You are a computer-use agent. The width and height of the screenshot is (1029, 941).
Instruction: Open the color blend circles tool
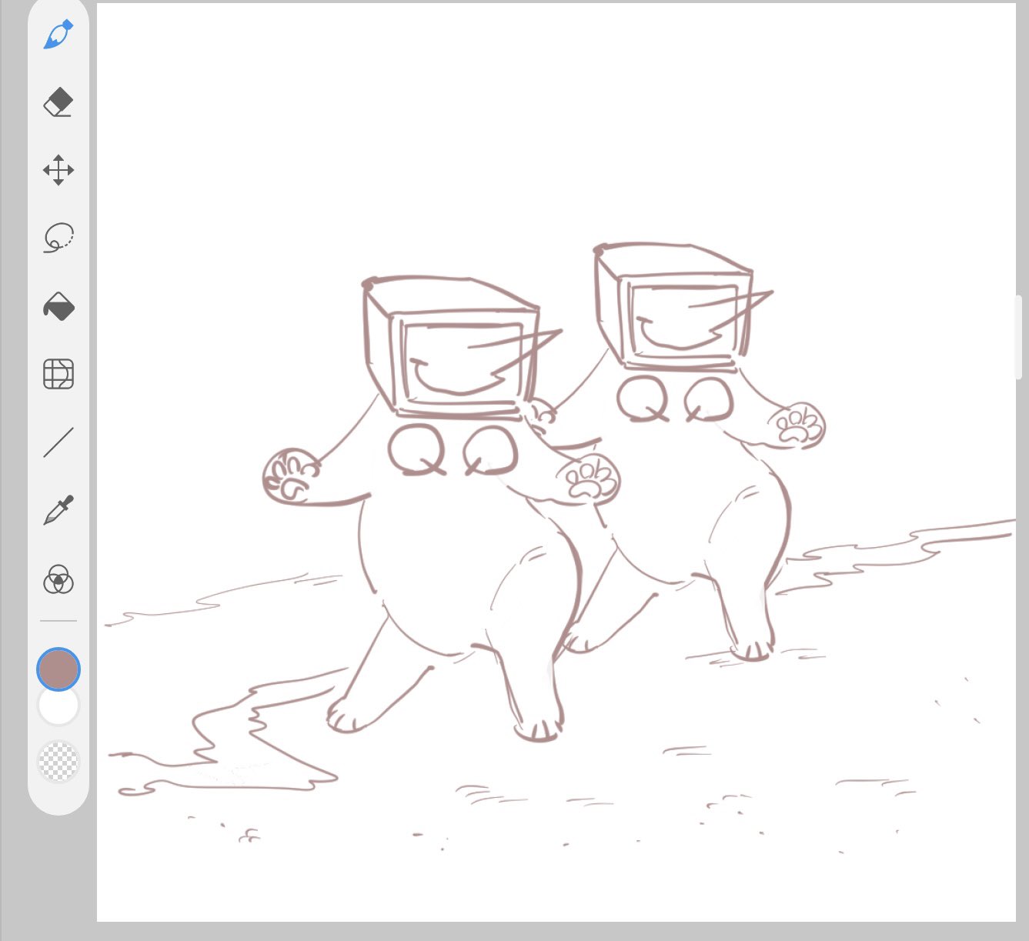[x=58, y=579]
